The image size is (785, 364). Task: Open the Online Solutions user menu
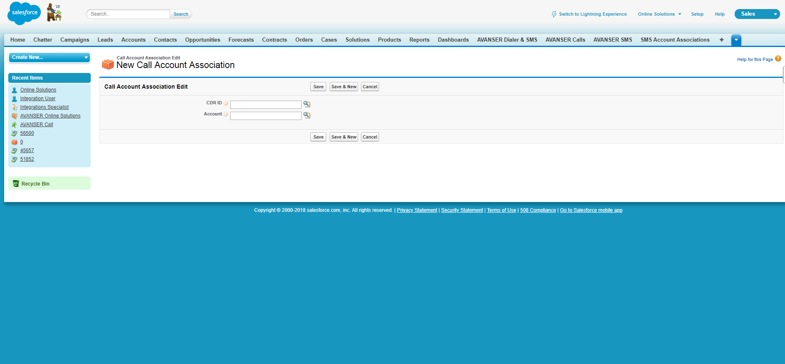pyautogui.click(x=660, y=14)
